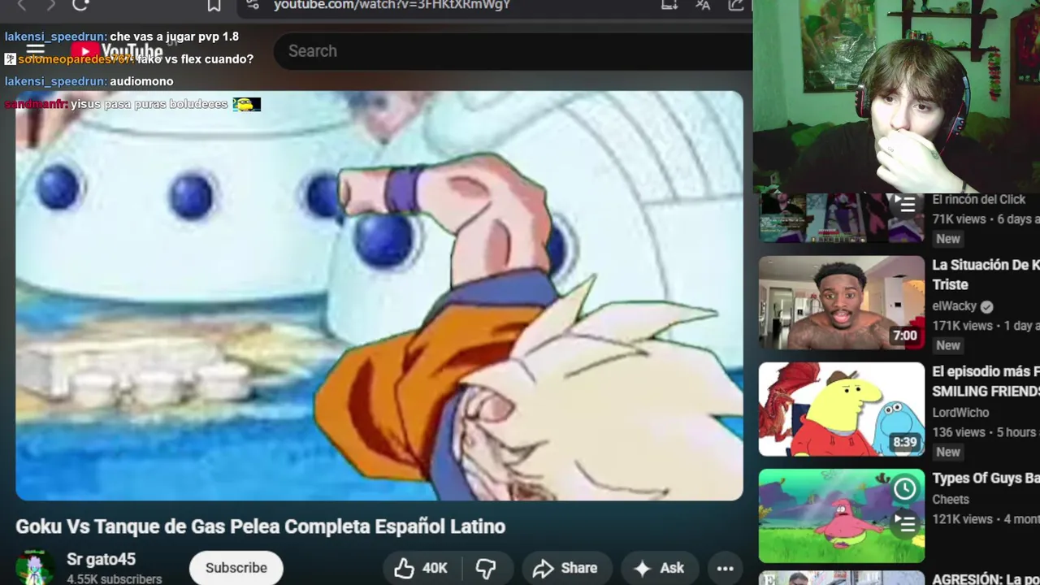Click the bookmark icon in browser toolbar

[214, 6]
